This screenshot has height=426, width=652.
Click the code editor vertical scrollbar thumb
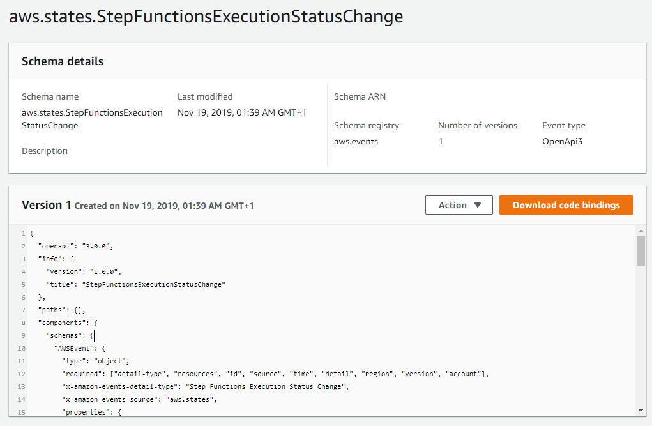click(641, 250)
